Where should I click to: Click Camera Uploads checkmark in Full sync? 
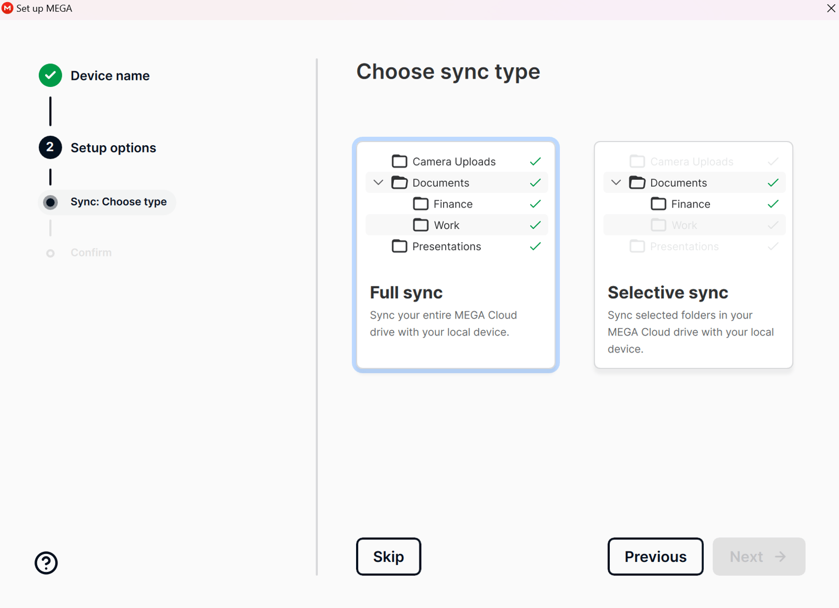(x=535, y=161)
